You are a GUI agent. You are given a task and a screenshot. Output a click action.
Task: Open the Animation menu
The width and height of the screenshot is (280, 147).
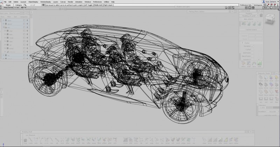tap(79, 2)
